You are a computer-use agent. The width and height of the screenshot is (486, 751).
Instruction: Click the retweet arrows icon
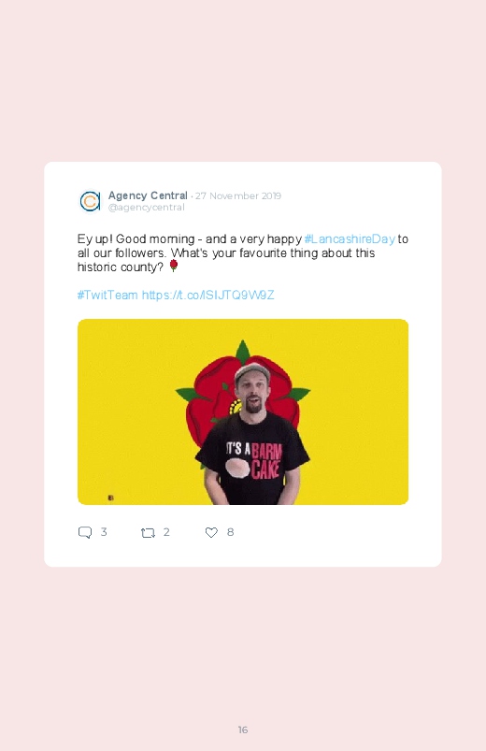tap(148, 532)
